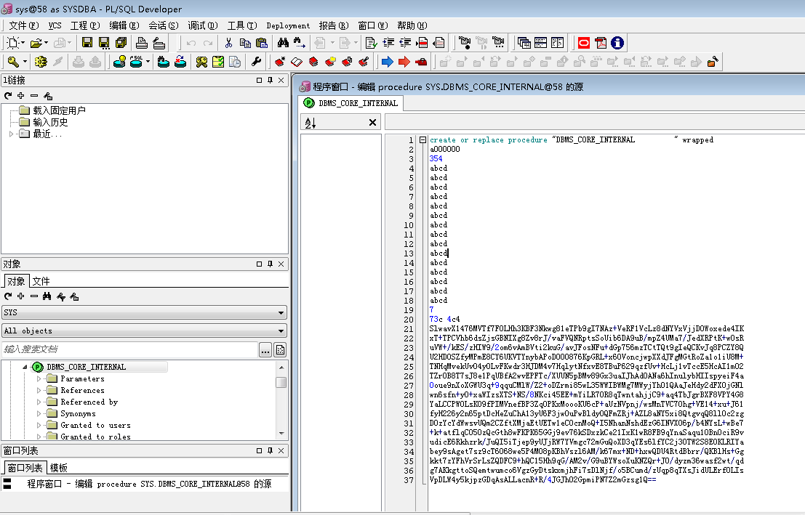Click the Open folder toolbar icon
The image size is (805, 515).
[x=36, y=43]
